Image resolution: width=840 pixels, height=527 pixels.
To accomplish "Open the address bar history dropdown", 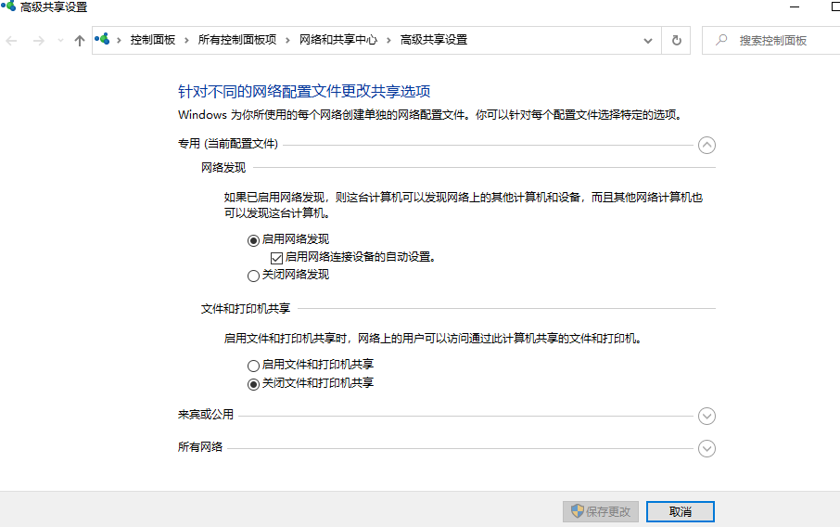I will [648, 41].
